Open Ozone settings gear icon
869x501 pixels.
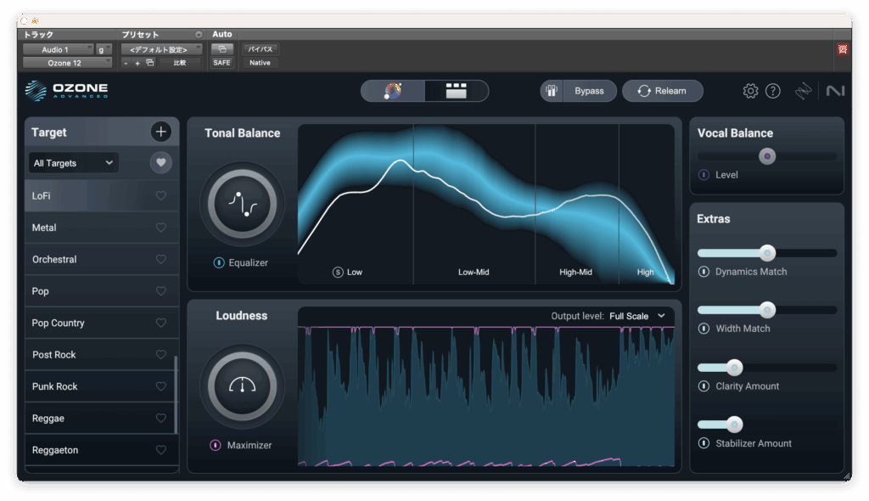[x=750, y=91]
